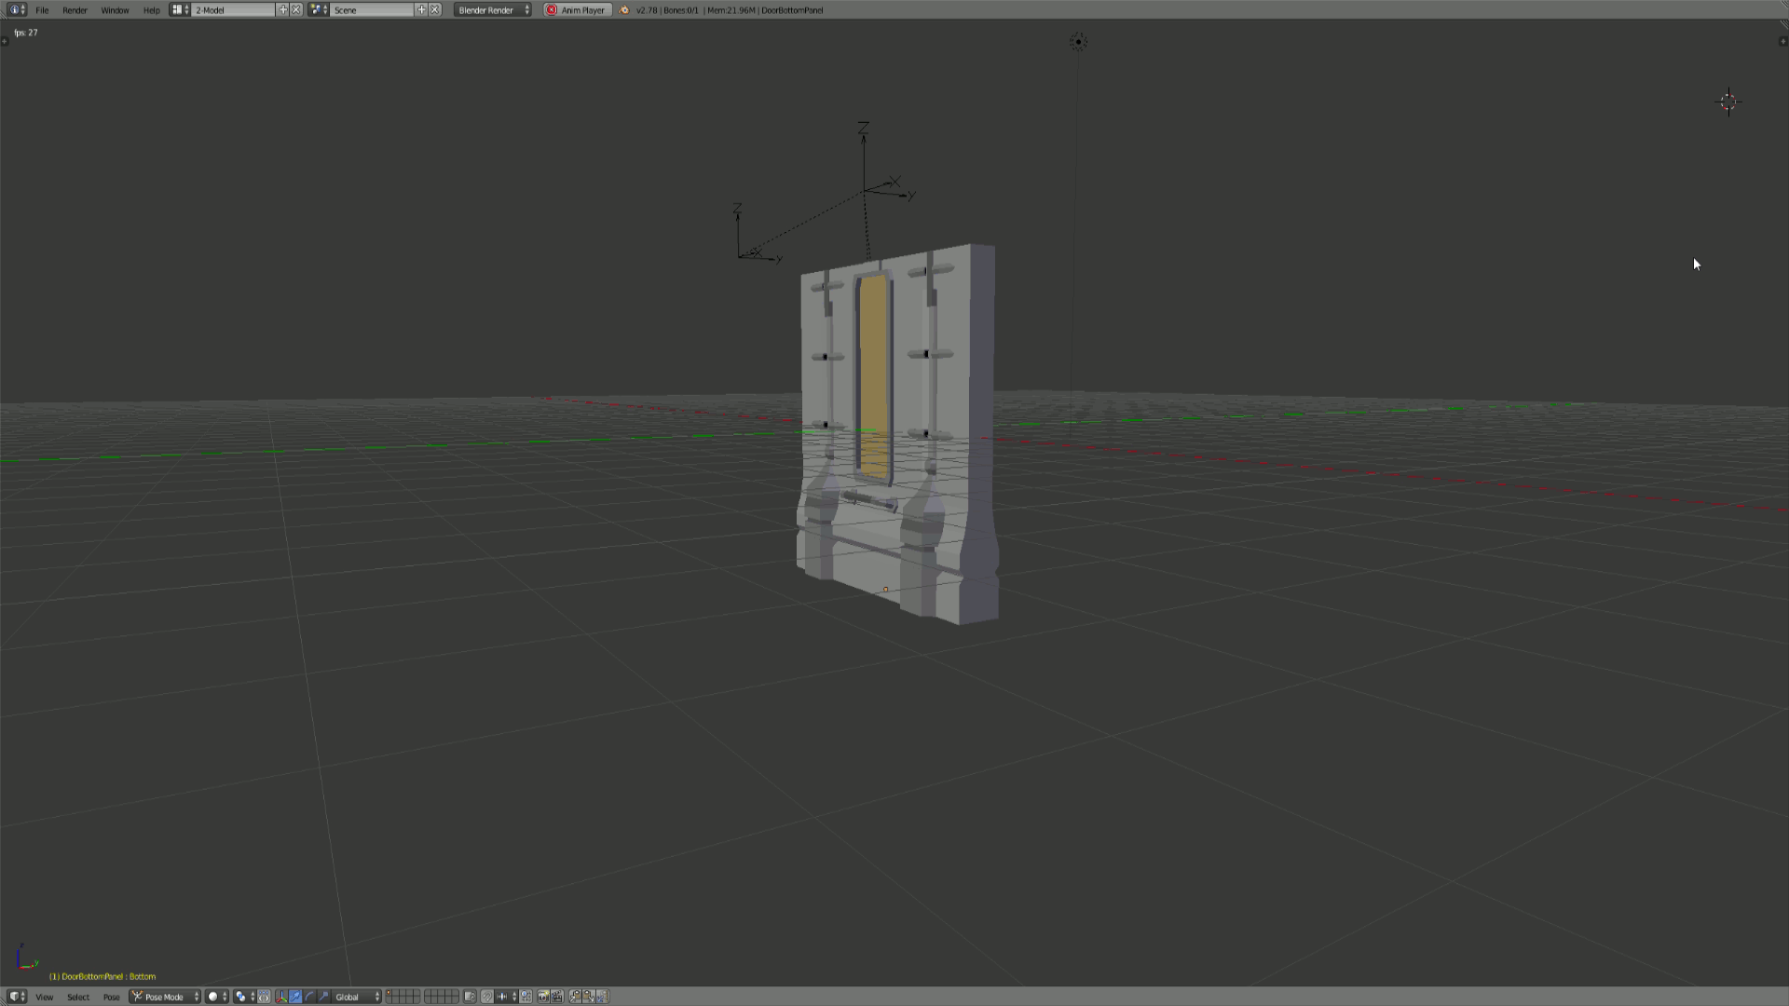Image resolution: width=1789 pixels, height=1006 pixels.
Task: Open the Render menu
Action: (x=75, y=10)
